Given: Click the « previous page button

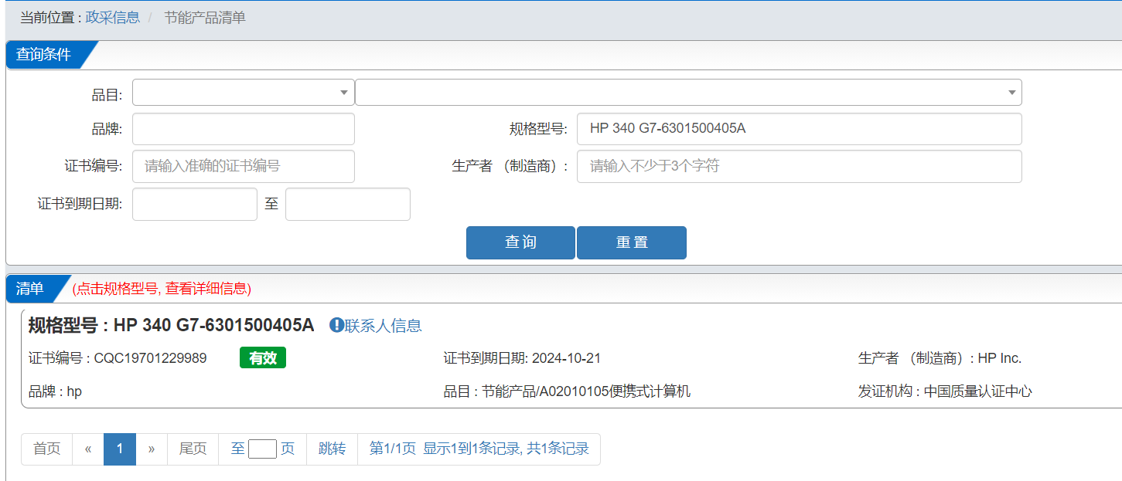Looking at the screenshot, I should click(88, 449).
